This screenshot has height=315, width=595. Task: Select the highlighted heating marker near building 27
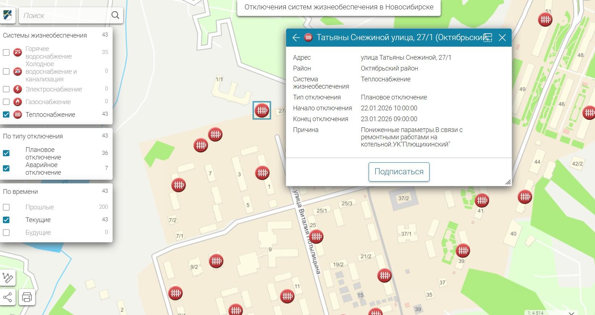pyautogui.click(x=262, y=110)
